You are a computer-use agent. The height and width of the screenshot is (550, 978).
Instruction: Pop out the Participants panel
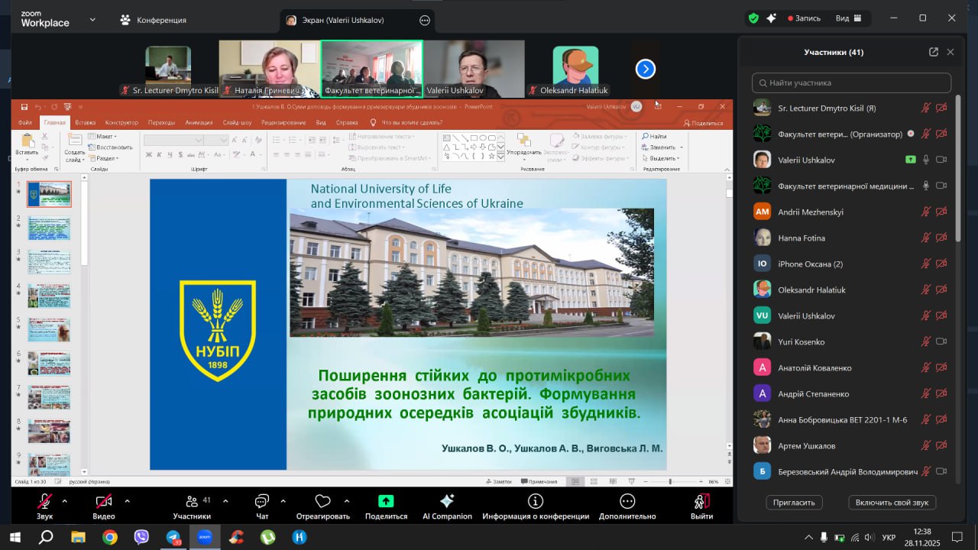coord(933,52)
